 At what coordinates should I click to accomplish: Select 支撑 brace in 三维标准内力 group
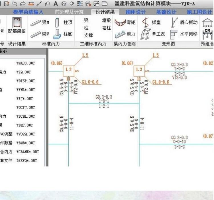tap(88, 35)
